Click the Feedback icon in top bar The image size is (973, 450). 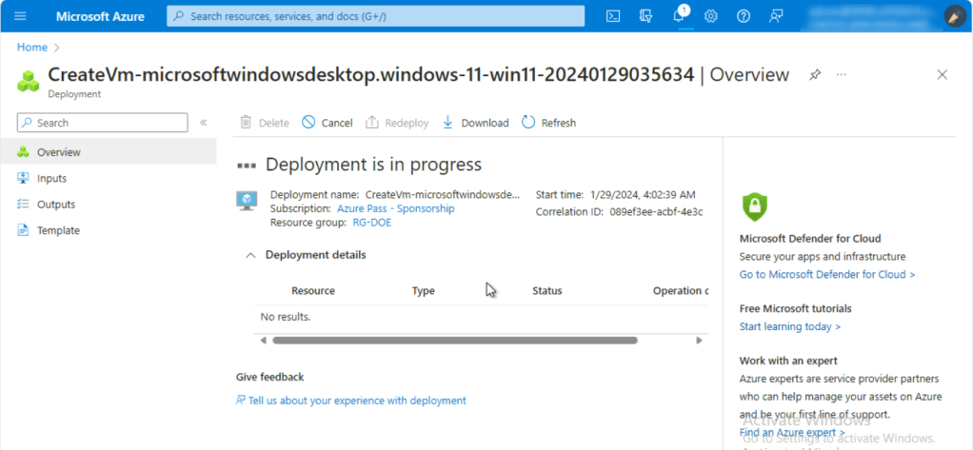pos(777,16)
